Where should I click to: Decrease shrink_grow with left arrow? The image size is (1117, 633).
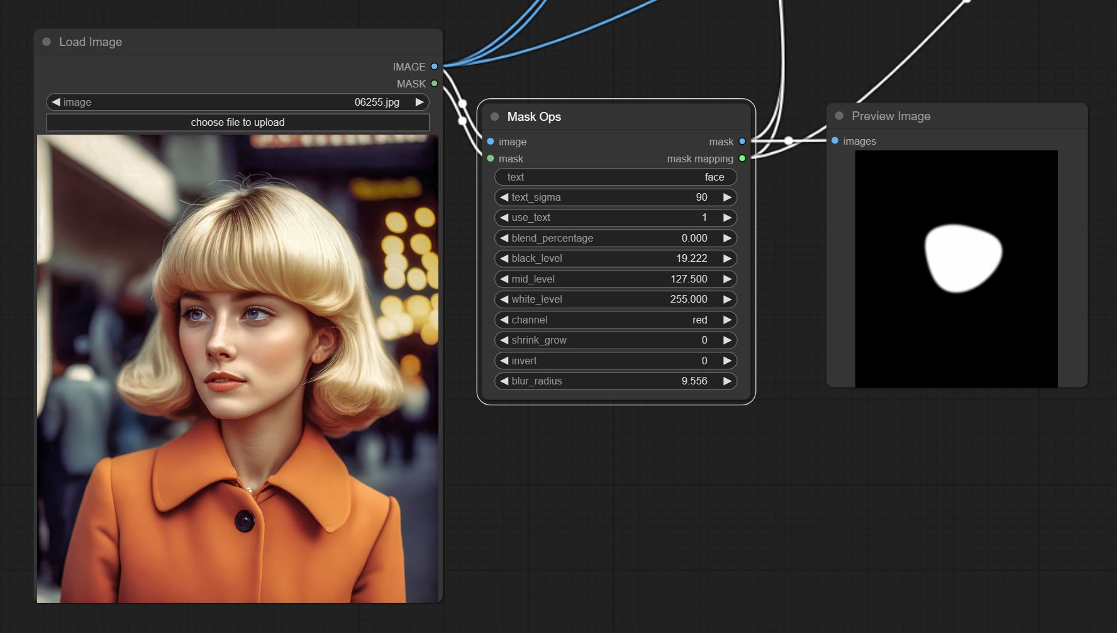504,340
